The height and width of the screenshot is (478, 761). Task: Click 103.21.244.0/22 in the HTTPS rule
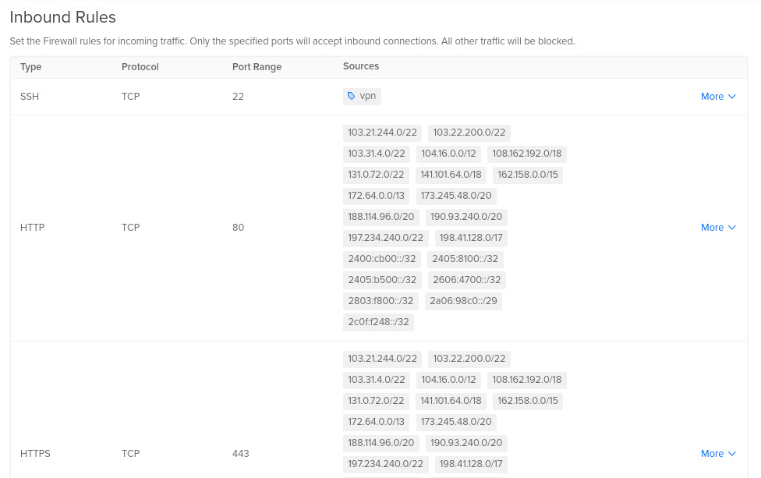pos(382,359)
